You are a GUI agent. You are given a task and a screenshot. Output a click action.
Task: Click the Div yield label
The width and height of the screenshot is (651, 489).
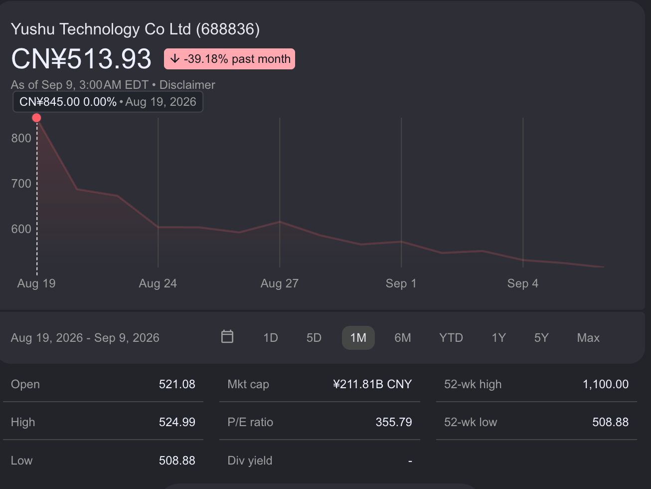click(x=250, y=461)
